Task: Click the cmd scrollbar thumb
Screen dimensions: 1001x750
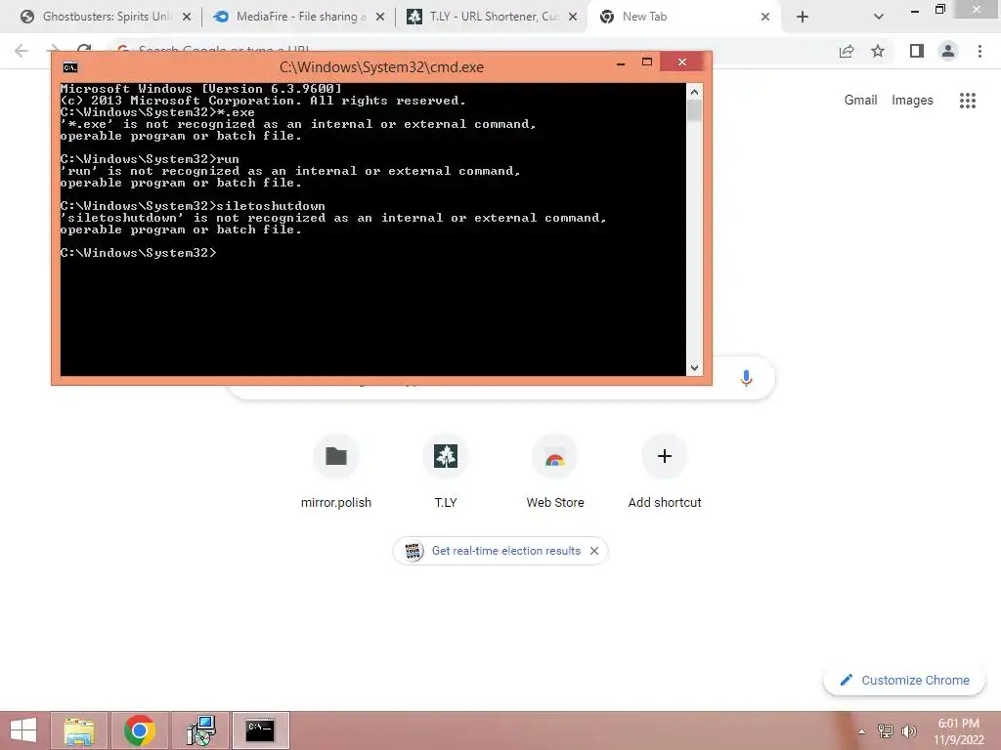Action: [695, 111]
